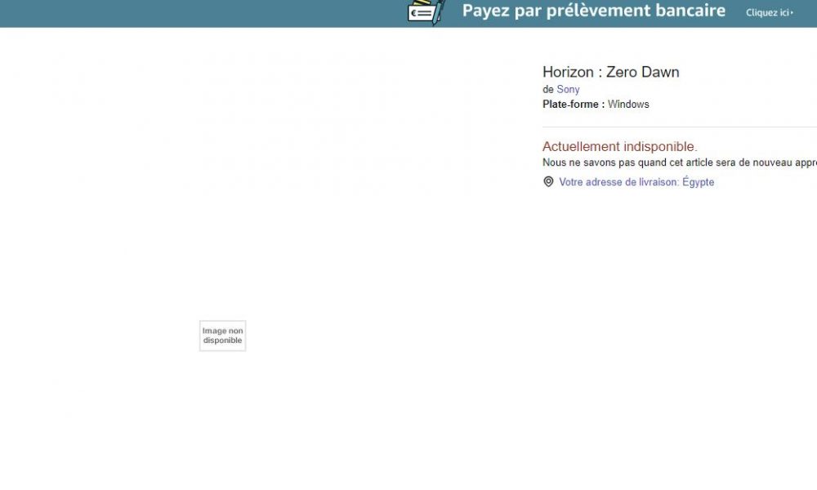The width and height of the screenshot is (817, 490).
Task: Click 'Payez par prélèvement bancaire' banner text
Action: pyautogui.click(x=593, y=11)
